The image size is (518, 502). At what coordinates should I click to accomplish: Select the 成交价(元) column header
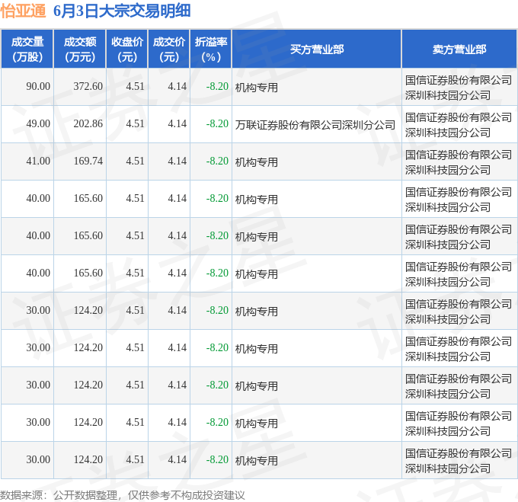tap(169, 50)
